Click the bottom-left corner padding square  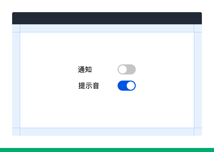coord(16,132)
